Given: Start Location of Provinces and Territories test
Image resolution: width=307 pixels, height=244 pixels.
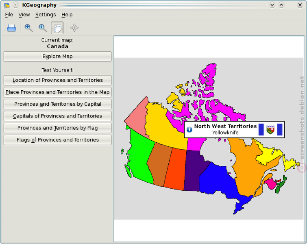Looking at the screenshot, I should [58, 80].
